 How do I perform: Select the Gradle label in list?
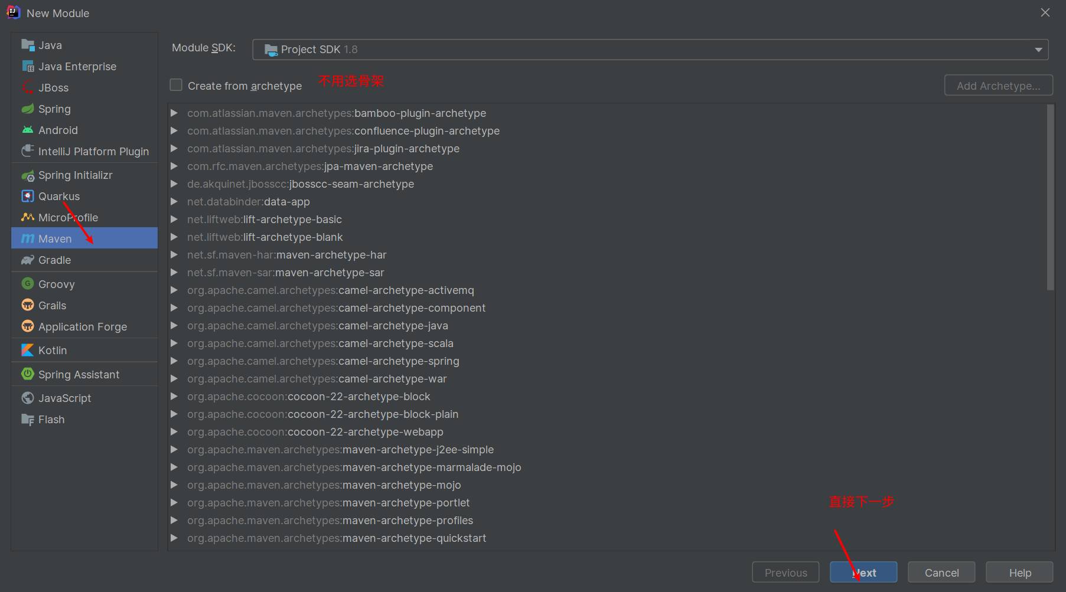pos(54,260)
